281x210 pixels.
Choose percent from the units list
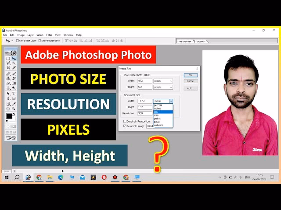pos(163,105)
